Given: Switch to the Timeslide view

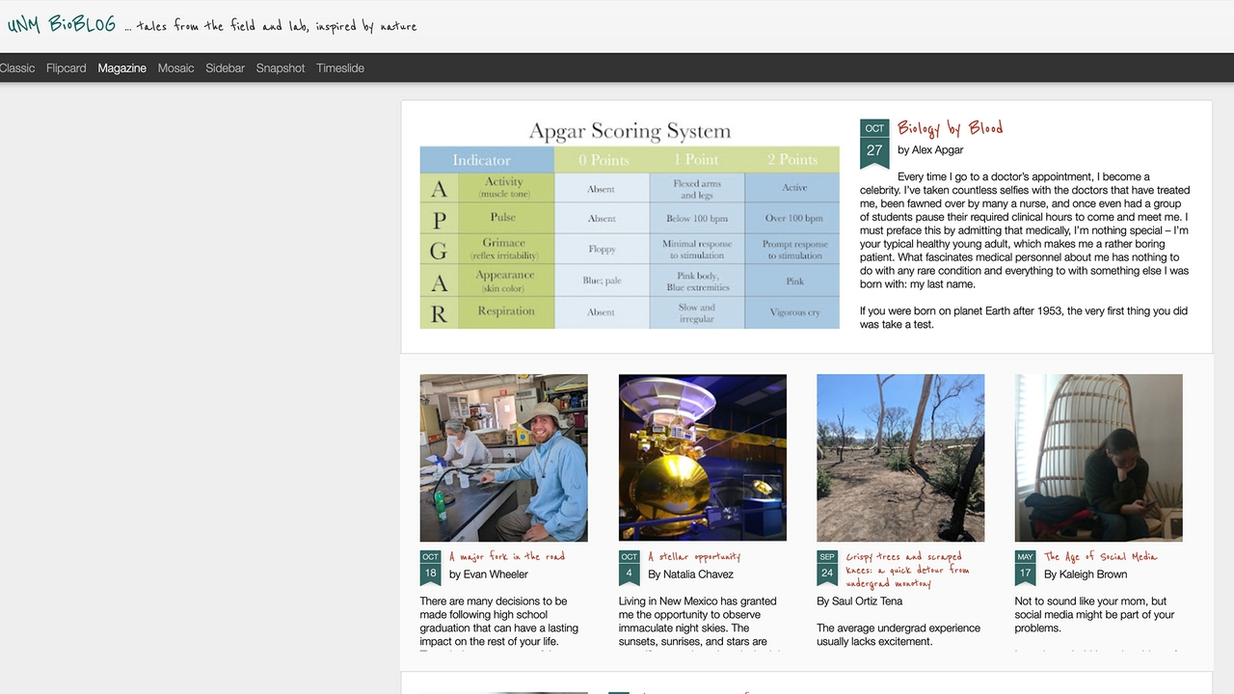Looking at the screenshot, I should (339, 67).
